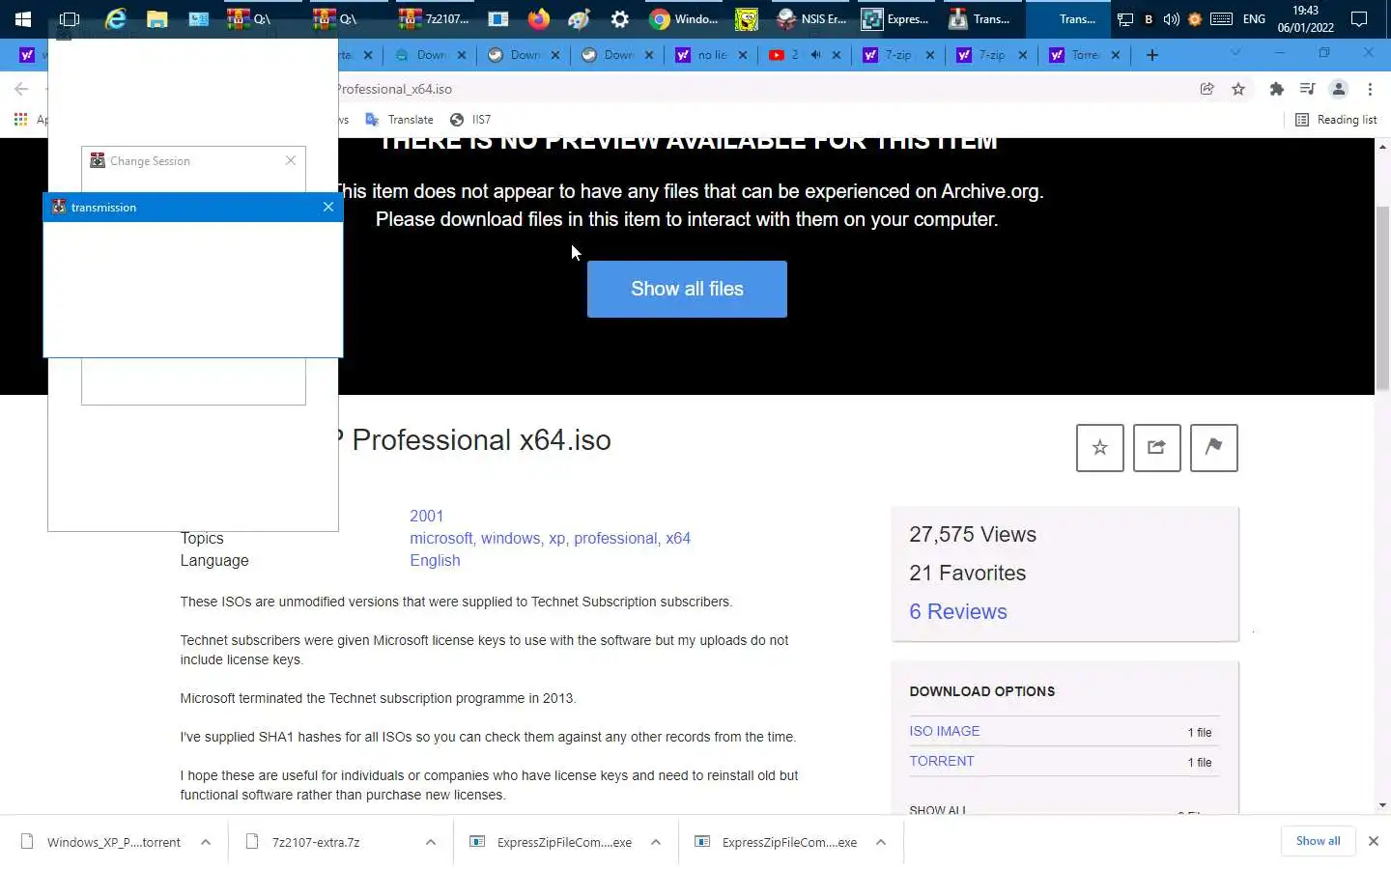Screen dimensions: 1391x869
Task: Open the IIS7 bookmark
Action: 470,120
